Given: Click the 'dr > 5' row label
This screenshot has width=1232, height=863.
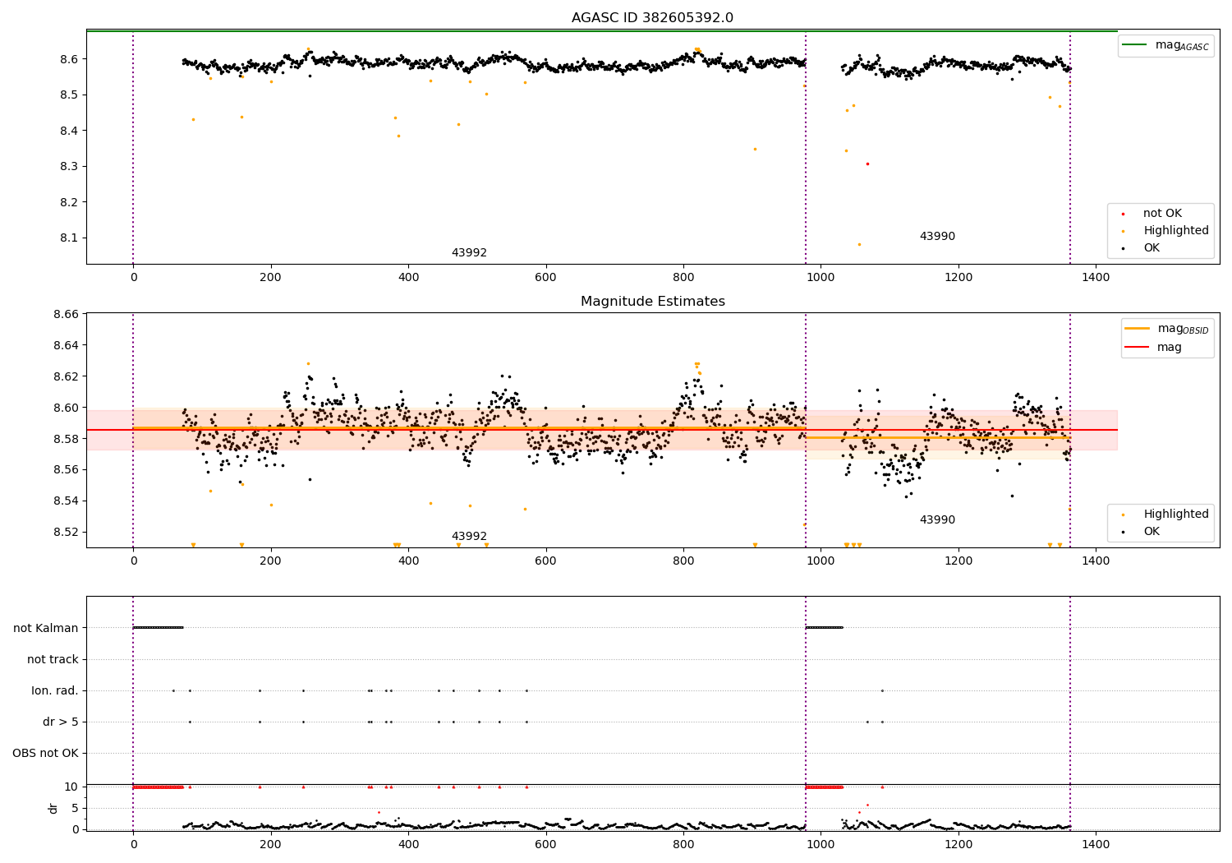Looking at the screenshot, I should click(x=61, y=722).
